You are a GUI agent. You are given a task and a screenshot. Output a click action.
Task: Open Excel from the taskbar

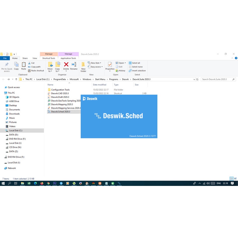(29, 183)
